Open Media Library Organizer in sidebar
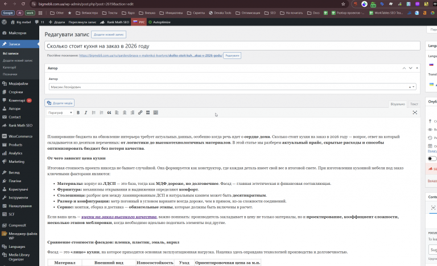This screenshot has width=437, height=266. click(x=19, y=257)
